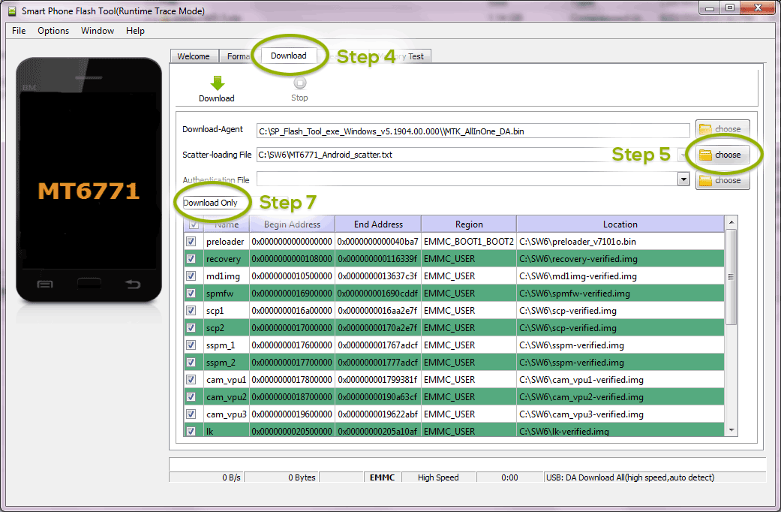Click the EMMC_BOOT1_BOOT2 region cell
The width and height of the screenshot is (781, 512).
click(469, 241)
